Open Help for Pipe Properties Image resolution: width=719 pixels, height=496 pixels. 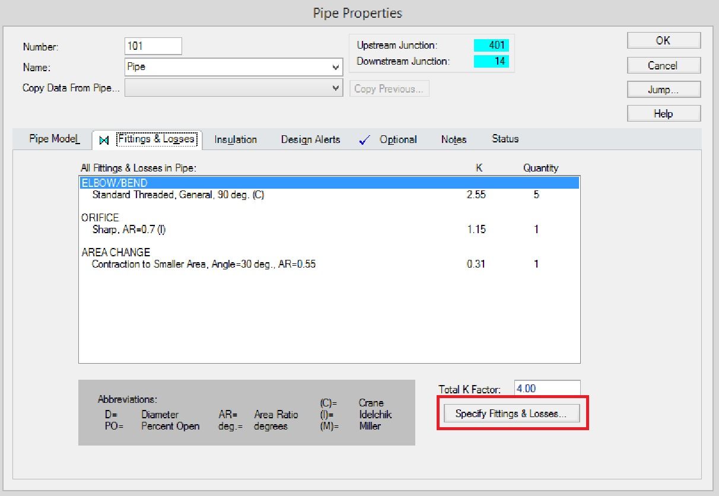pos(664,113)
